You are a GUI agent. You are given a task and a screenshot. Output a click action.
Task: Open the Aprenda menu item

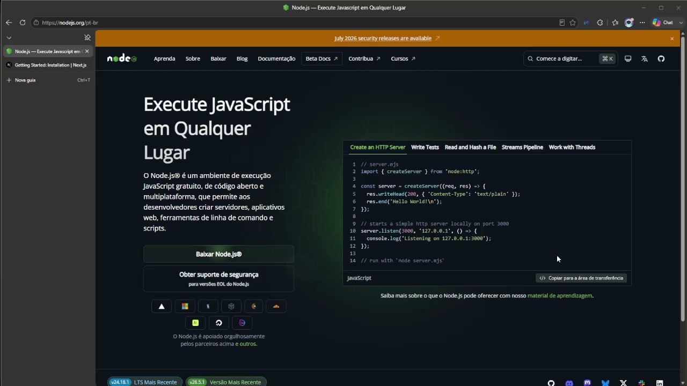(x=164, y=58)
